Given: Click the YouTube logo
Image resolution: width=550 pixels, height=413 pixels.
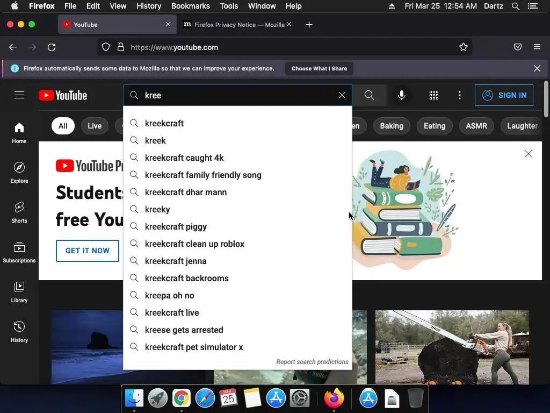Looking at the screenshot, I should click(63, 95).
